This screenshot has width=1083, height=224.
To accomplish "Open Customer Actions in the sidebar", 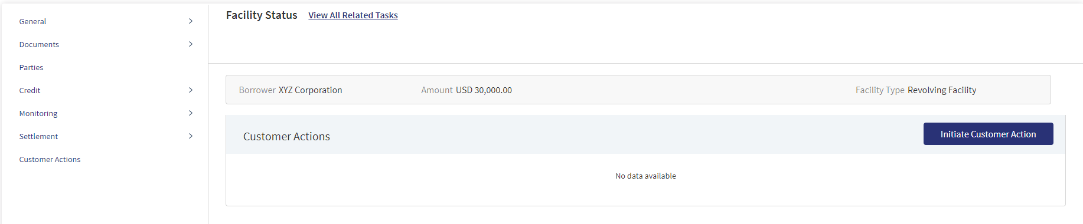I will pos(50,159).
